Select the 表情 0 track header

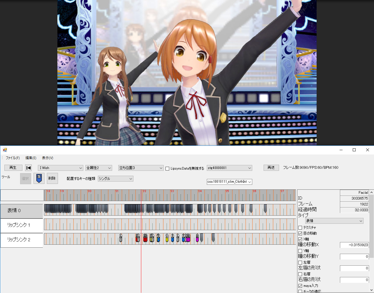22,211
